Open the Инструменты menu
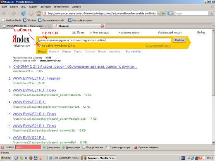 [61, 7]
